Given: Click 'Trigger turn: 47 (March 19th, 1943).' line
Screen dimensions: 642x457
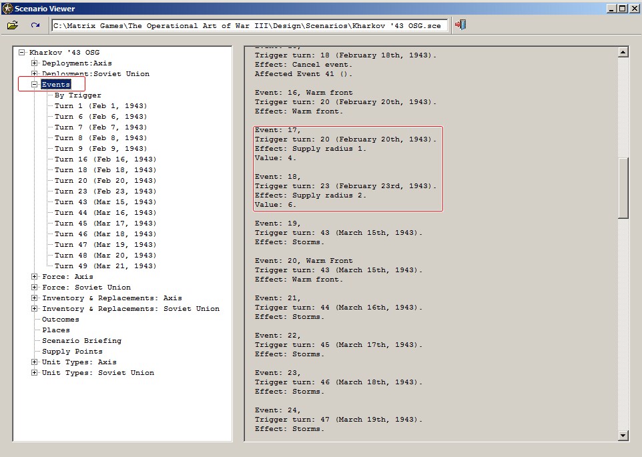Looking at the screenshot, I should [x=338, y=420].
